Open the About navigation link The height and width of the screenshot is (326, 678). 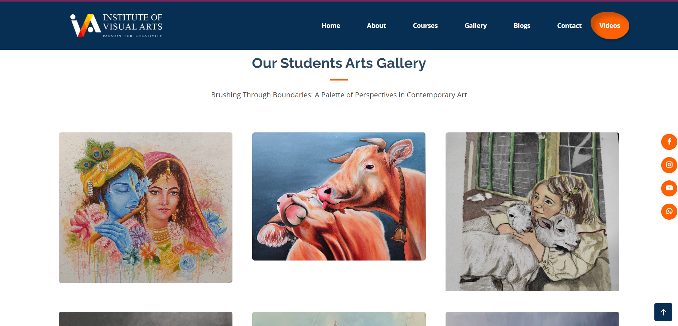[x=376, y=25]
